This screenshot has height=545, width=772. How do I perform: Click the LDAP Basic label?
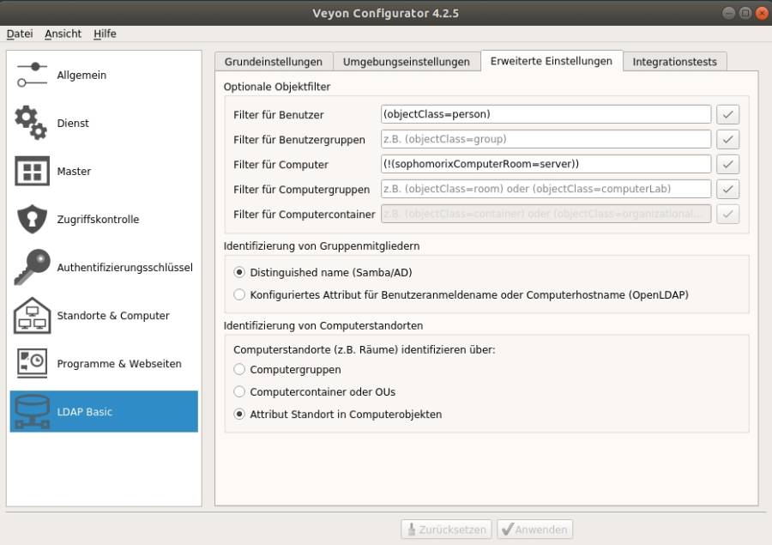85,412
